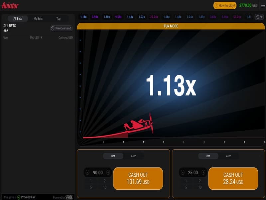
Task: Click the 90.00 bet amount field
Action: tap(98, 173)
